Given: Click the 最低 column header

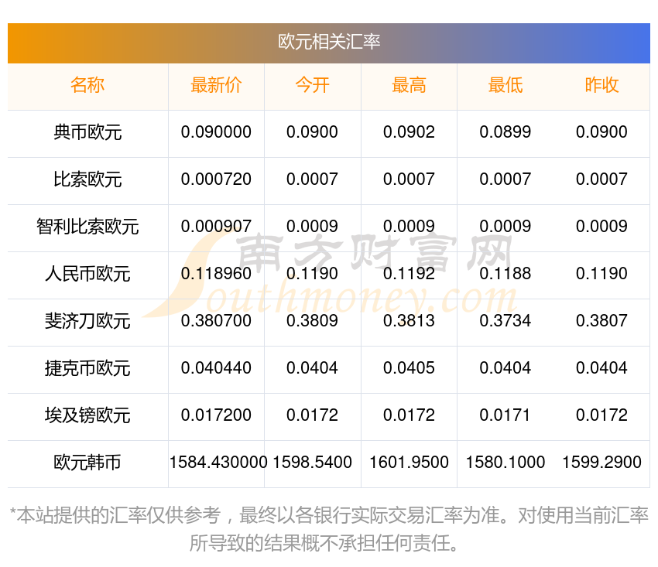Looking at the screenshot, I should coord(505,85).
